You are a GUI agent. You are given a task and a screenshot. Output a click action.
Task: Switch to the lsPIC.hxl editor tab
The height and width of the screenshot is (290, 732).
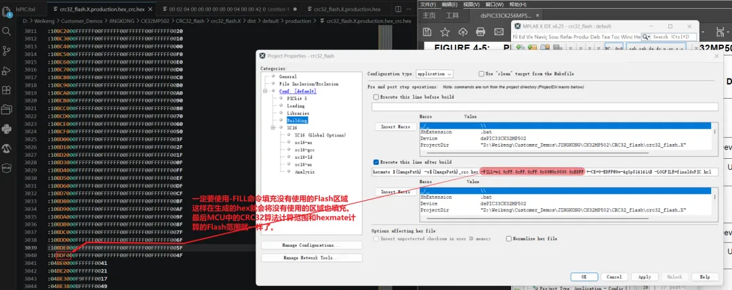[26, 9]
